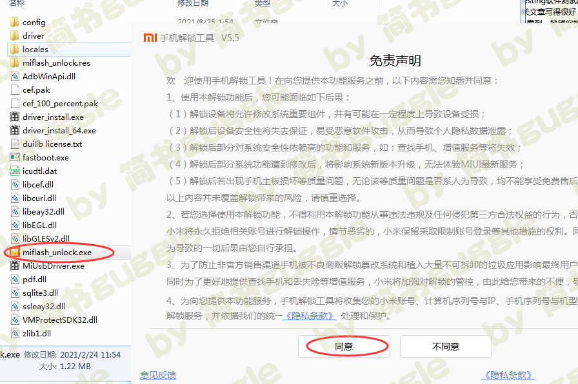Click the VMProtectSDK32.dll file icon

click(x=15, y=320)
